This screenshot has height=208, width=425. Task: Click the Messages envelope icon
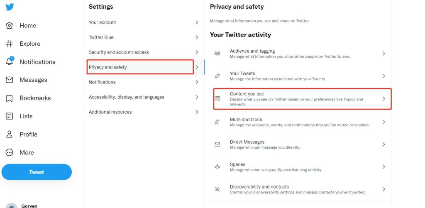(10, 80)
